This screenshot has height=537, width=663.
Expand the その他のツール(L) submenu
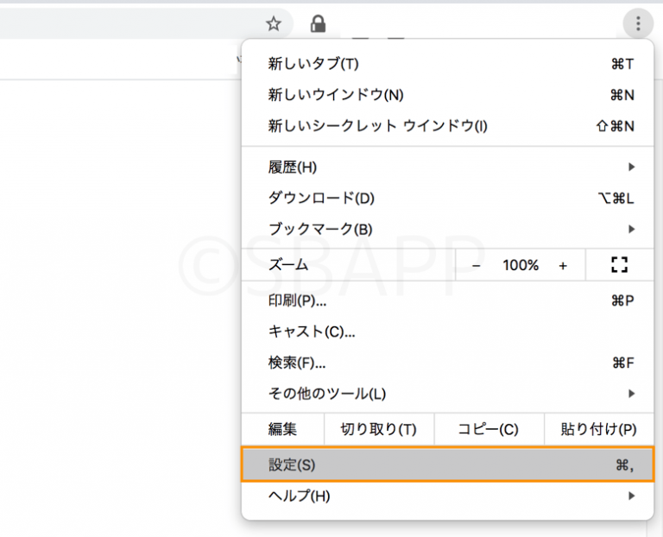tap(449, 394)
